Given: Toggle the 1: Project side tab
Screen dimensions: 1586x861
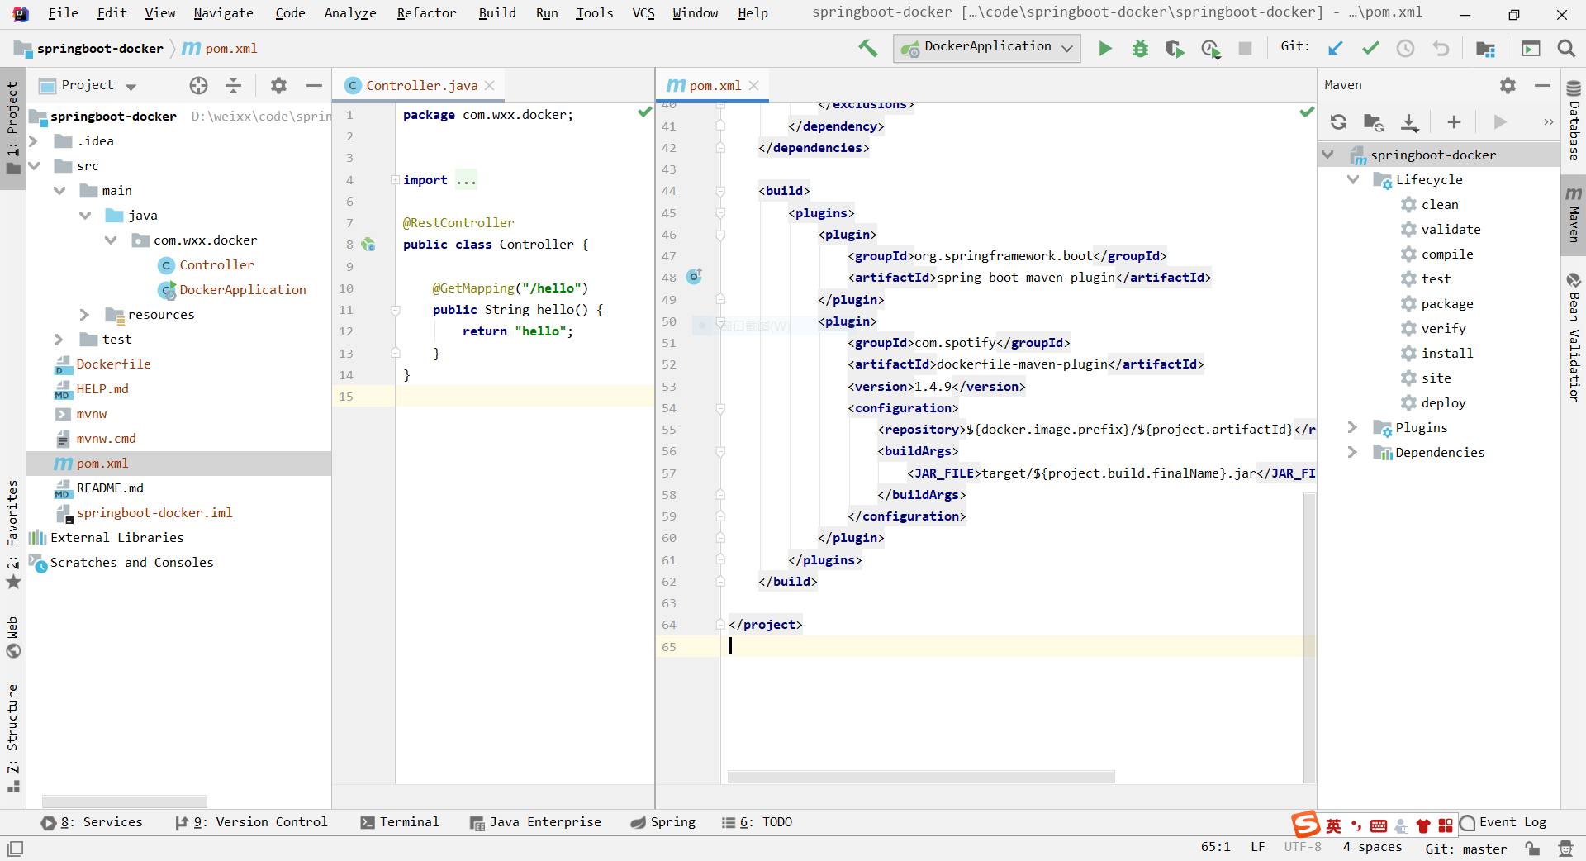Looking at the screenshot, I should coord(12,128).
